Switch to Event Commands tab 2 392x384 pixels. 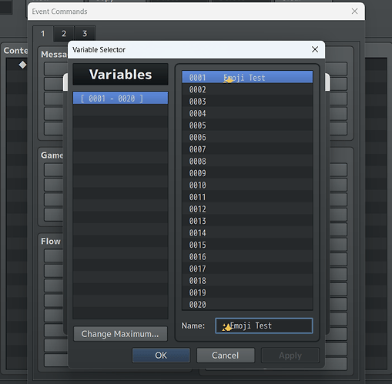[64, 33]
